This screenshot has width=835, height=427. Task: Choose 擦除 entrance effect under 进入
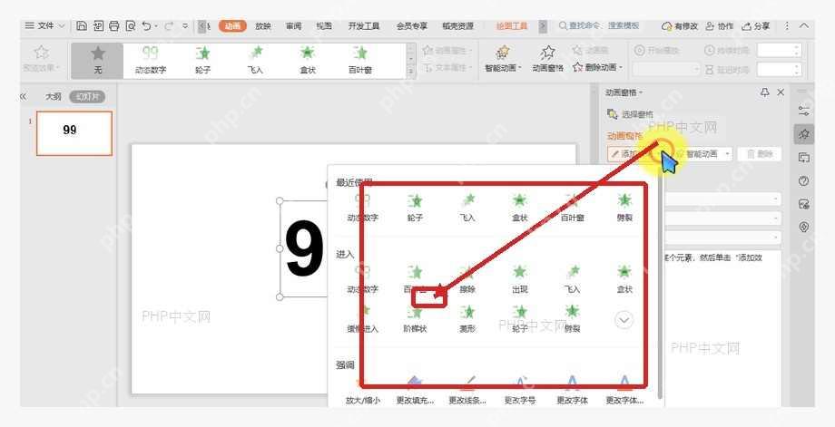(467, 279)
